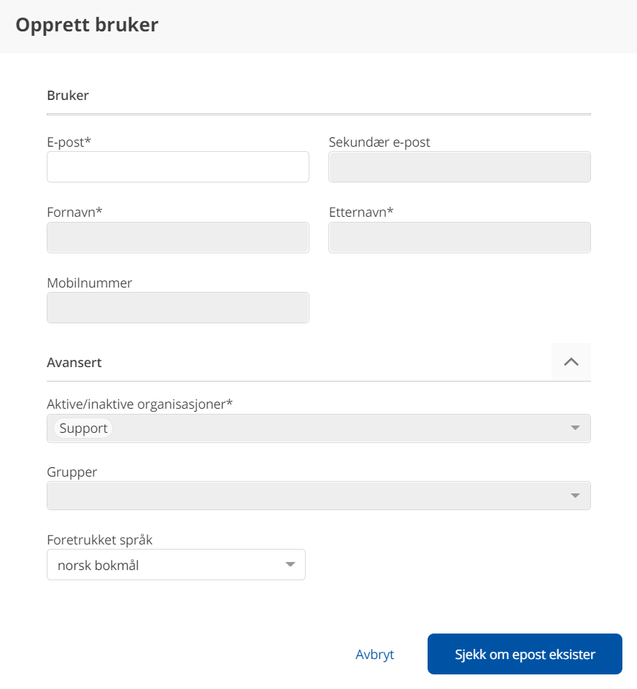Open the norsk bokmål language dropdown
This screenshot has height=689, width=637.
click(x=168, y=565)
